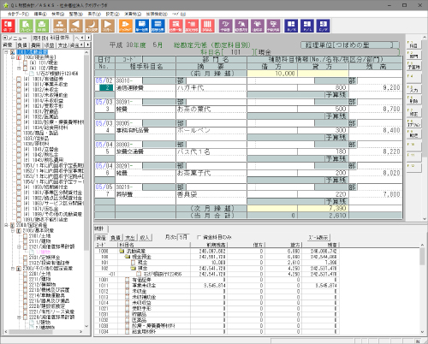428x344 pixels.
Task: Click the middle pink journal toolbar icon
Action: point(192,26)
